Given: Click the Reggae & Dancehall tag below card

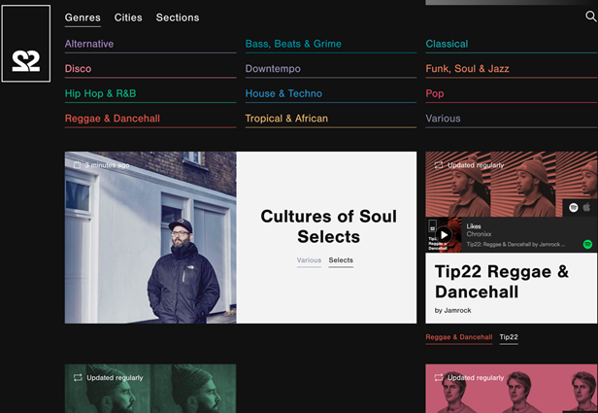Looking at the screenshot, I should coord(459,337).
